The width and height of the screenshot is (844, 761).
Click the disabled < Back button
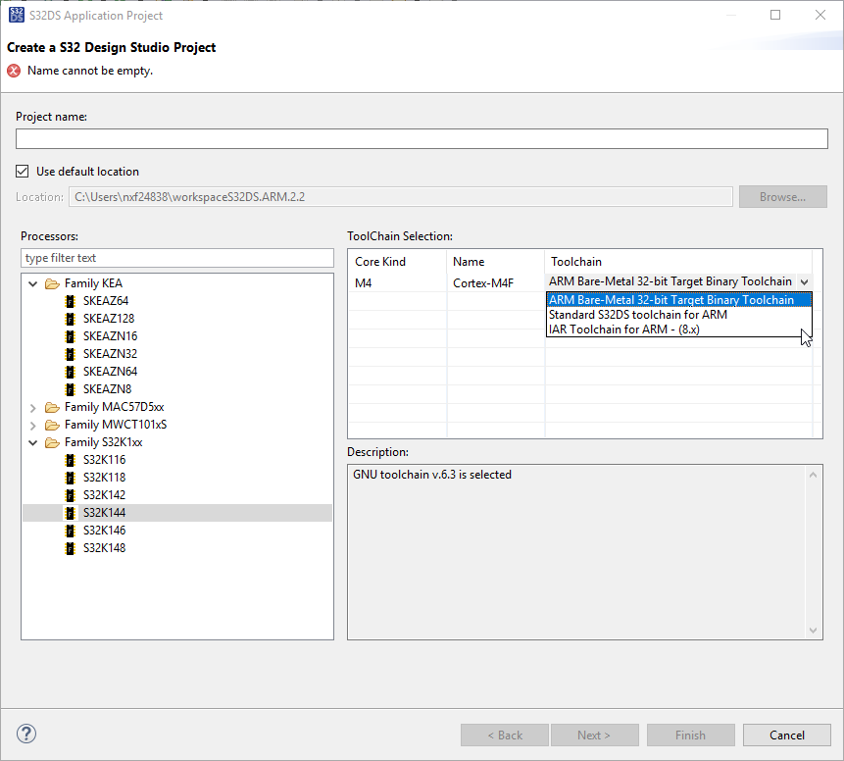point(505,736)
